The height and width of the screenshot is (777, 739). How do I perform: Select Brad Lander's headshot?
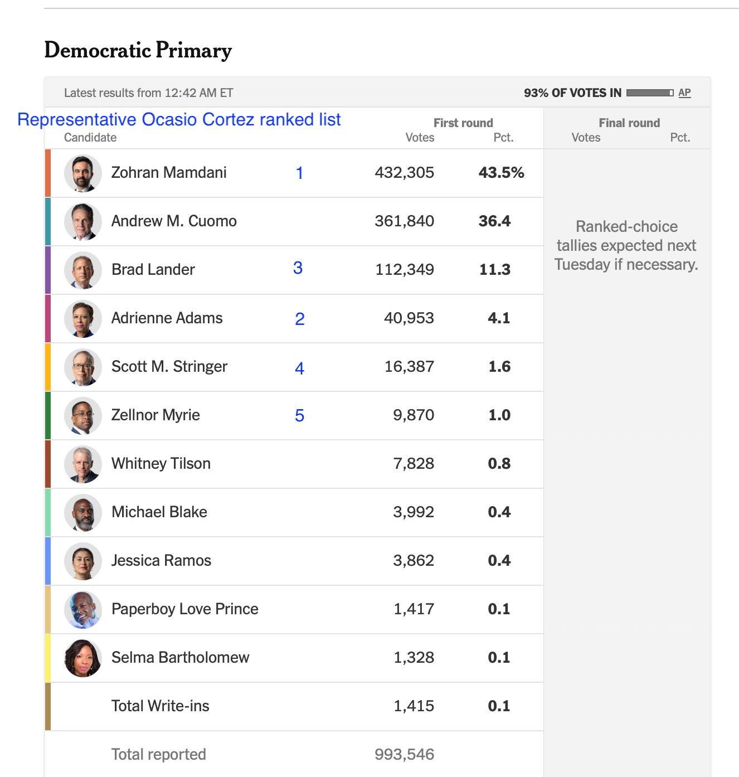(83, 270)
